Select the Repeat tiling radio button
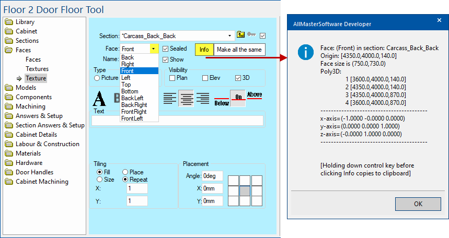449x238 pixels. (x=125, y=180)
